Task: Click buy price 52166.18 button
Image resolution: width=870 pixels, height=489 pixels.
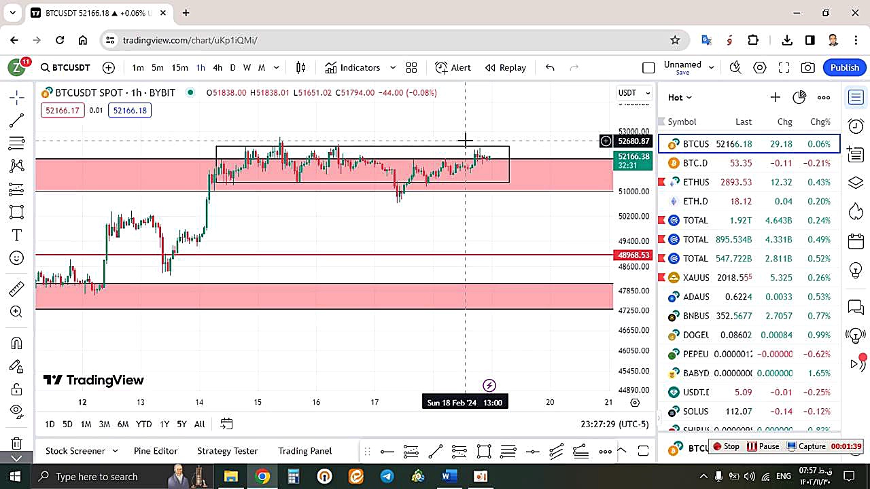Action: [129, 110]
